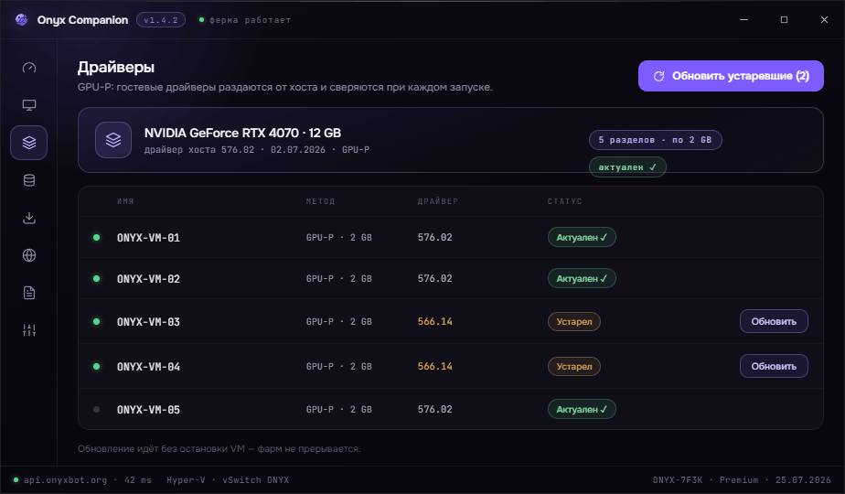Click green status dot of ONYX-VM-02
This screenshot has height=494, width=845.
(96, 279)
